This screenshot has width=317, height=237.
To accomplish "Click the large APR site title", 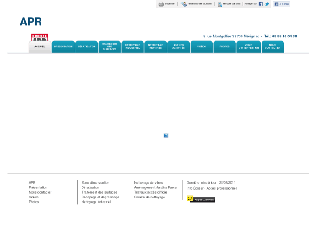I will click(x=31, y=22).
